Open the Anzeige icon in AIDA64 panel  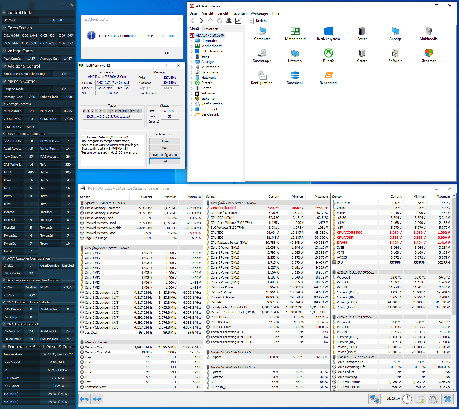point(395,34)
